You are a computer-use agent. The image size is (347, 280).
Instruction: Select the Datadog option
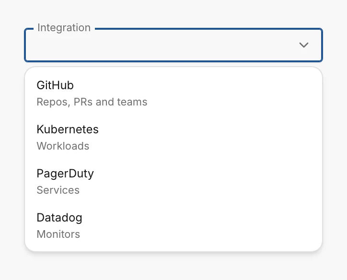coord(173,225)
